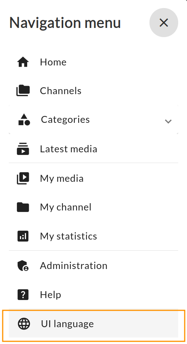
Task: Click the Help question mark icon
Action: pos(23,295)
